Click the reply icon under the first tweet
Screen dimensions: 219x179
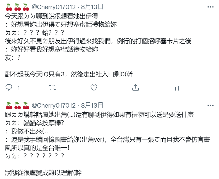(9, 88)
